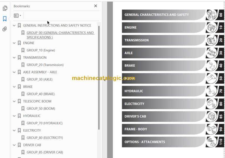225x158 pixels.
Task: Open the GROUP_30 (AXLE) bookmark
Action: 40,79
